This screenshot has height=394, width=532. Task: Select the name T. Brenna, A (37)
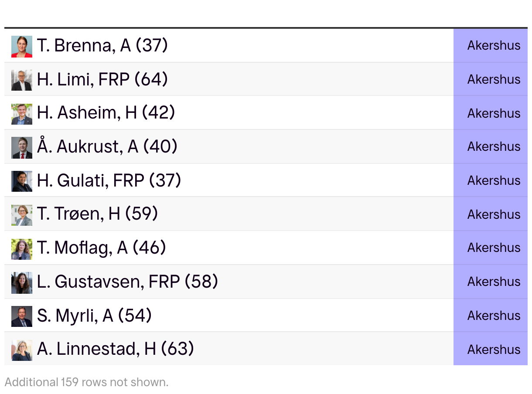click(x=102, y=45)
